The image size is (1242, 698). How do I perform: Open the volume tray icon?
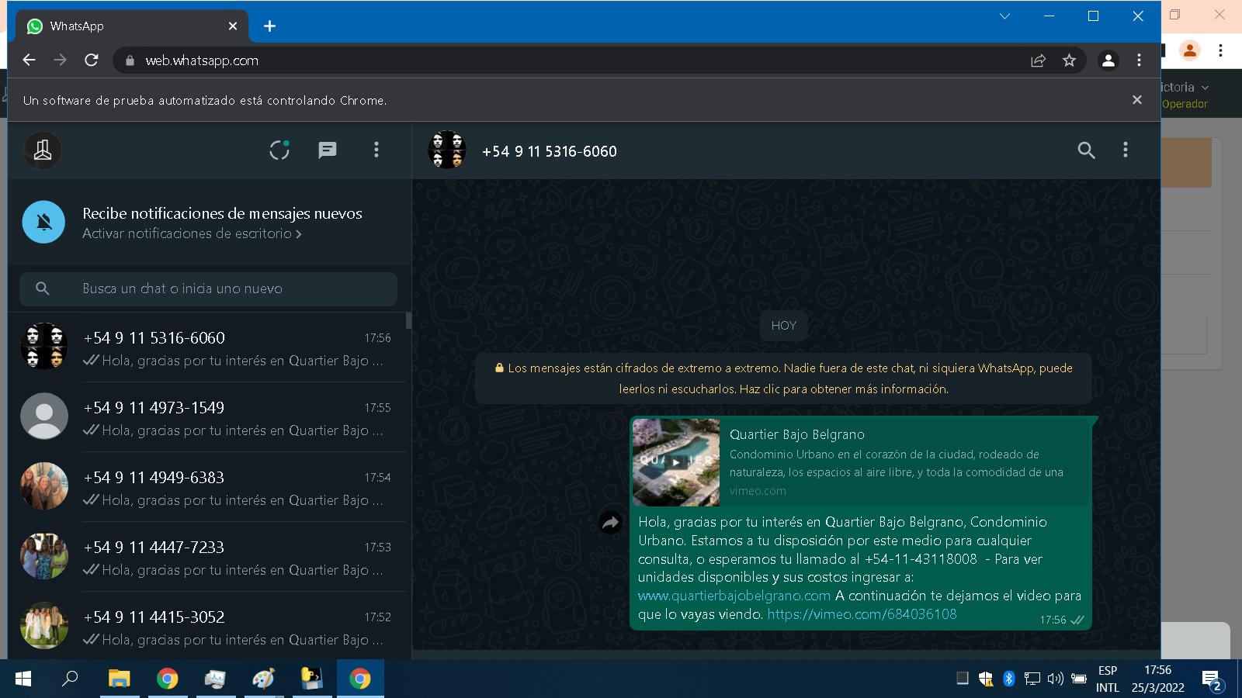pos(1055,679)
